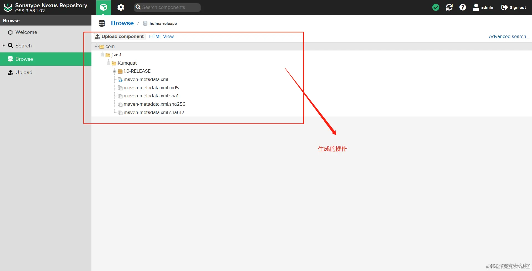The image size is (532, 271).
Task: Check the green system status icon
Action: tap(436, 7)
